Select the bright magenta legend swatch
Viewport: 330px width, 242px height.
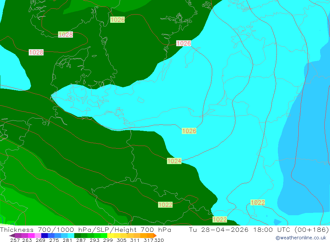point(31,235)
